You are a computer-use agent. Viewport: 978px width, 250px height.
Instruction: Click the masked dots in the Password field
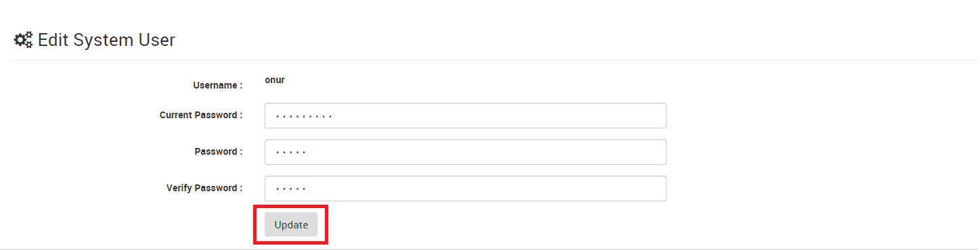tap(291, 153)
